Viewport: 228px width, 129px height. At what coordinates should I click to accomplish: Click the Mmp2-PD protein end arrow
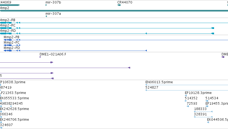[x=146, y=51]
